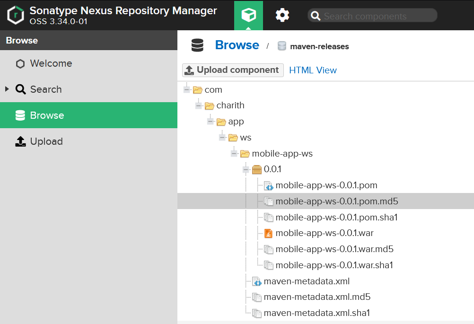This screenshot has width=474, height=324.
Task: Select the 0.0.1 version label
Action: (272, 169)
